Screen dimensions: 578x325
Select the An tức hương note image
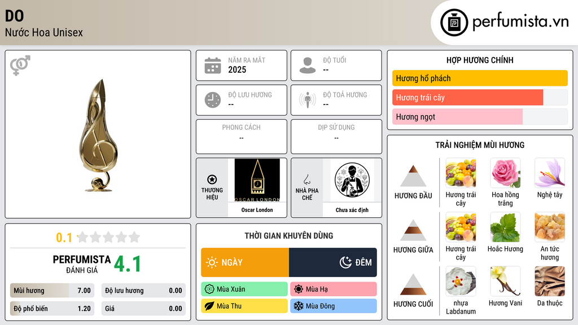[550, 227]
